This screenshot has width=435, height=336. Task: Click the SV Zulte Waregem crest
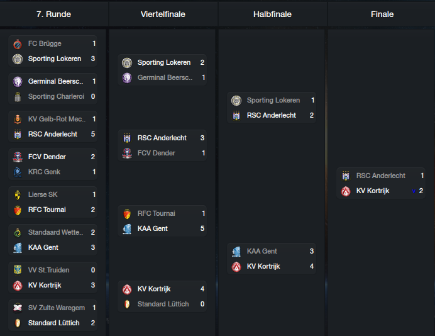pos(18,308)
